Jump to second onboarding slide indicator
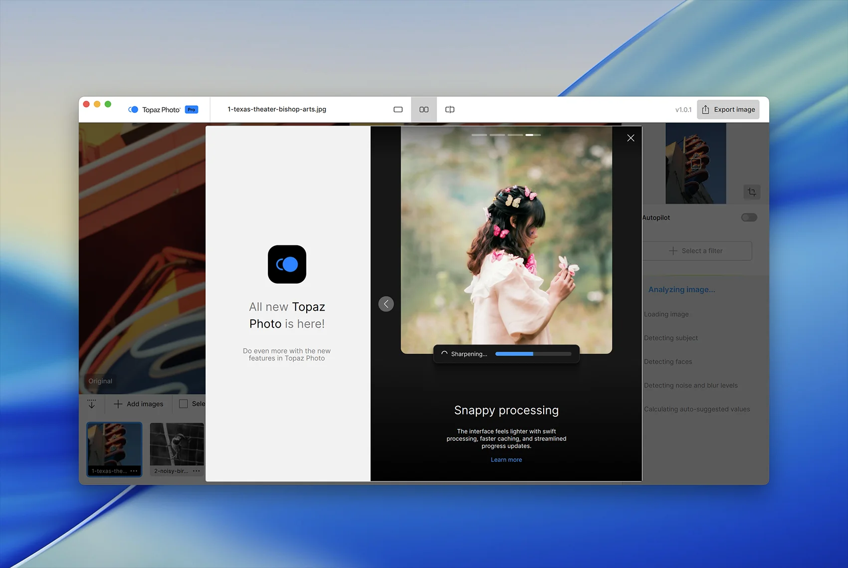 click(x=497, y=135)
